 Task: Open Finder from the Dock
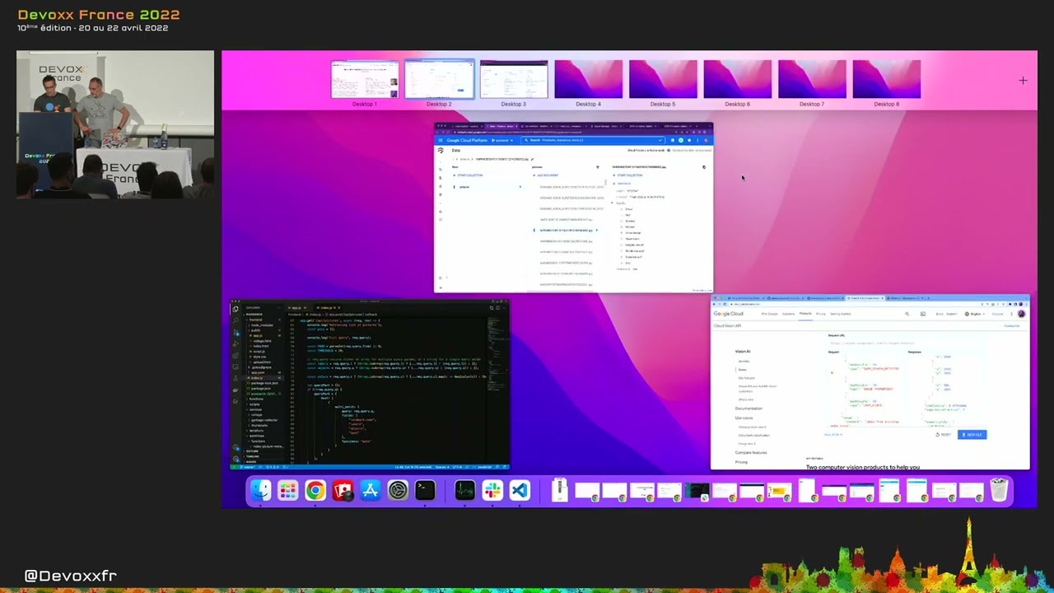pyautogui.click(x=261, y=491)
